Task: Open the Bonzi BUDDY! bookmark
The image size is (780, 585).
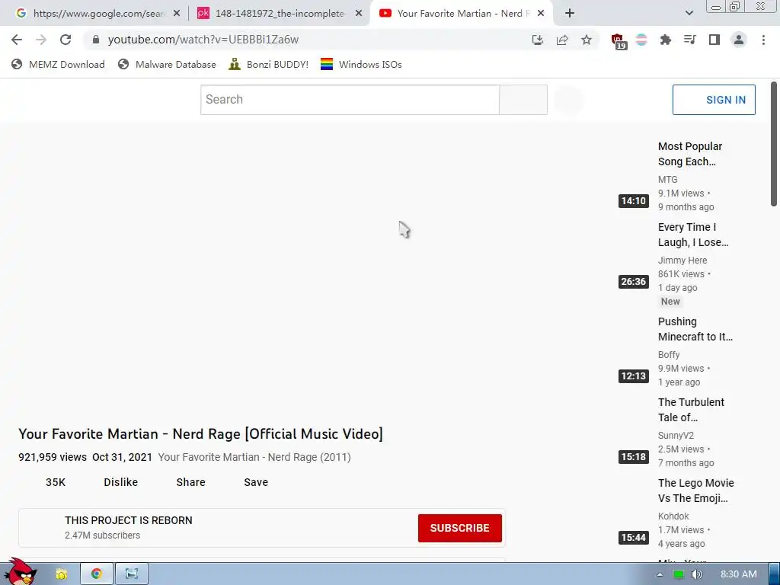Action: pyautogui.click(x=269, y=64)
